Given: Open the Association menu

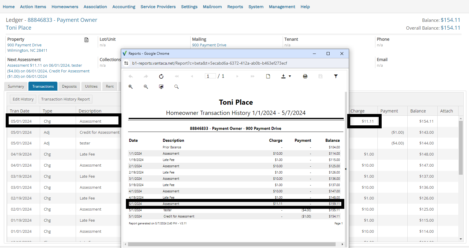Looking at the screenshot, I should [95, 7].
